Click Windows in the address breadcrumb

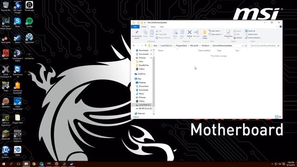(x=205, y=45)
